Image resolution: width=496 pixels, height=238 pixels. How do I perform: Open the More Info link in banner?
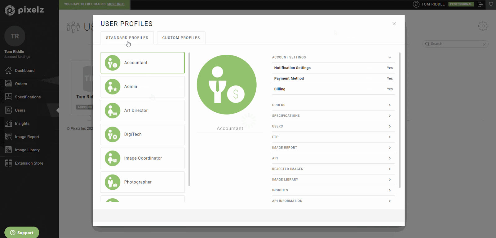click(x=116, y=4)
